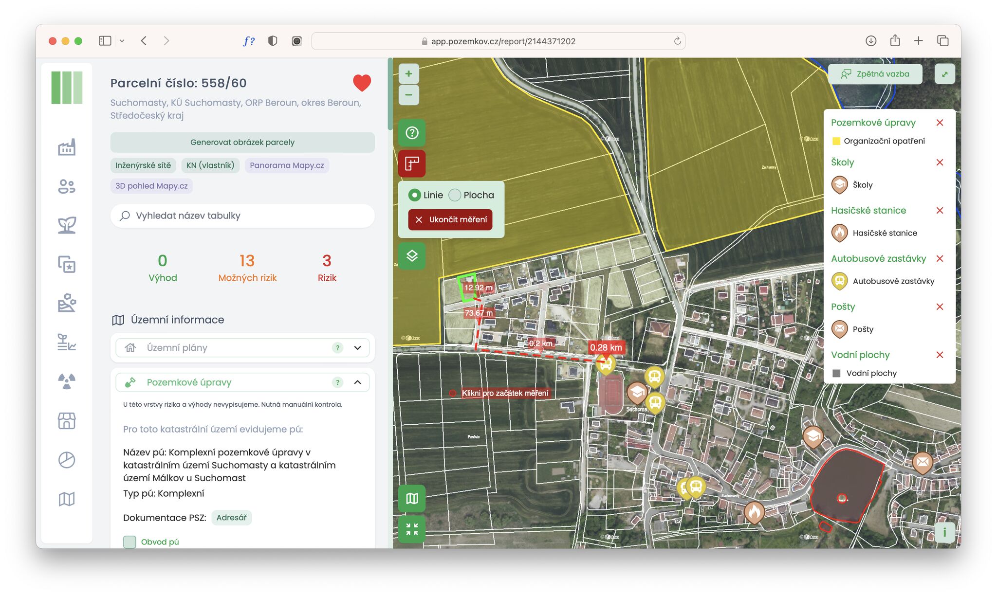Reload page in Safari address bar
The image size is (997, 596).
tap(677, 41)
